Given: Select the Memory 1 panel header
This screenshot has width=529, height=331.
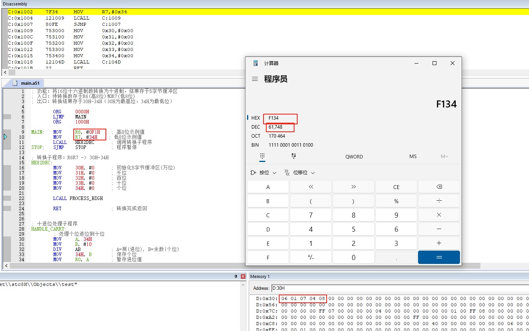Looking at the screenshot, I should coord(260,276).
